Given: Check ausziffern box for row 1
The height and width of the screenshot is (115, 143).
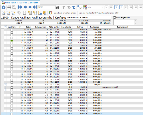Looking at the screenshot, I should point(12,30).
